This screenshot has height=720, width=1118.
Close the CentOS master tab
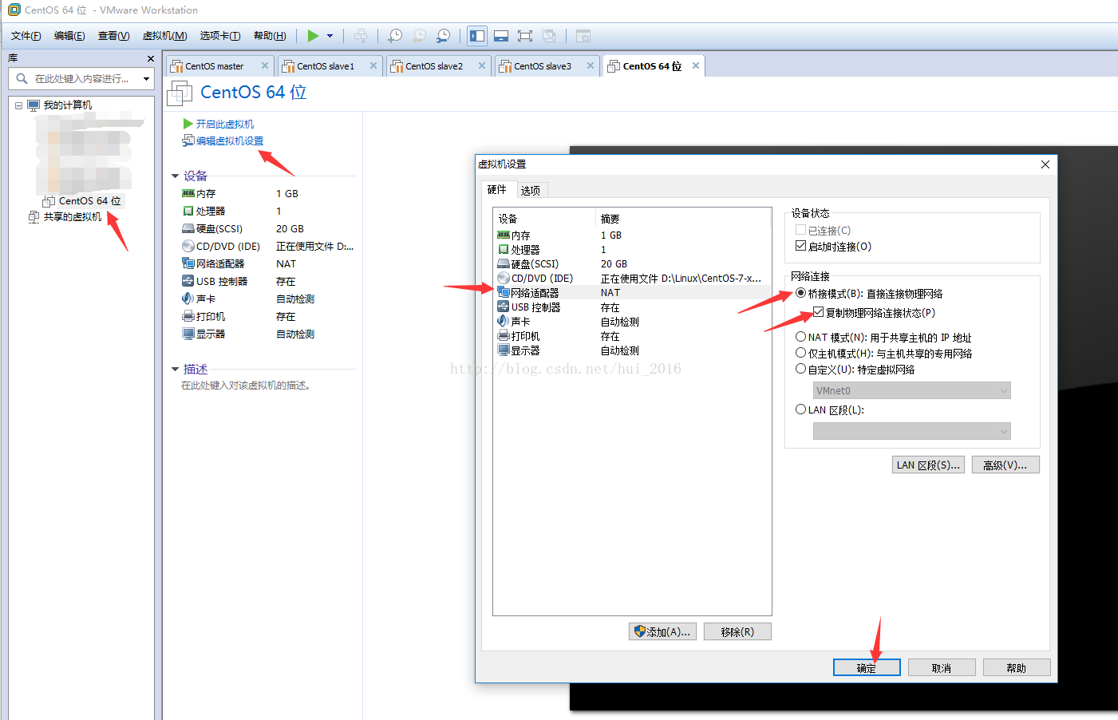pos(265,65)
